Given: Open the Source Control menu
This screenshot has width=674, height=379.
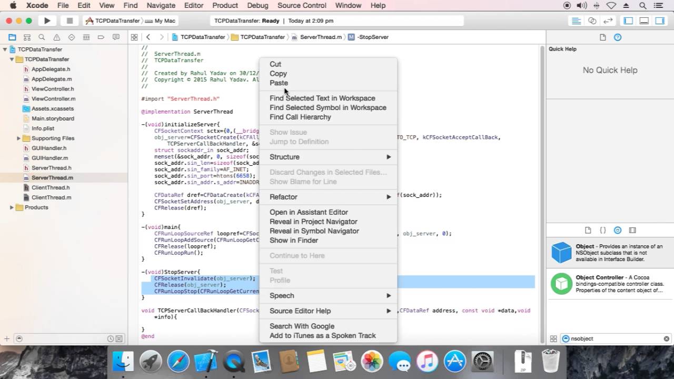Looking at the screenshot, I should tap(302, 5).
